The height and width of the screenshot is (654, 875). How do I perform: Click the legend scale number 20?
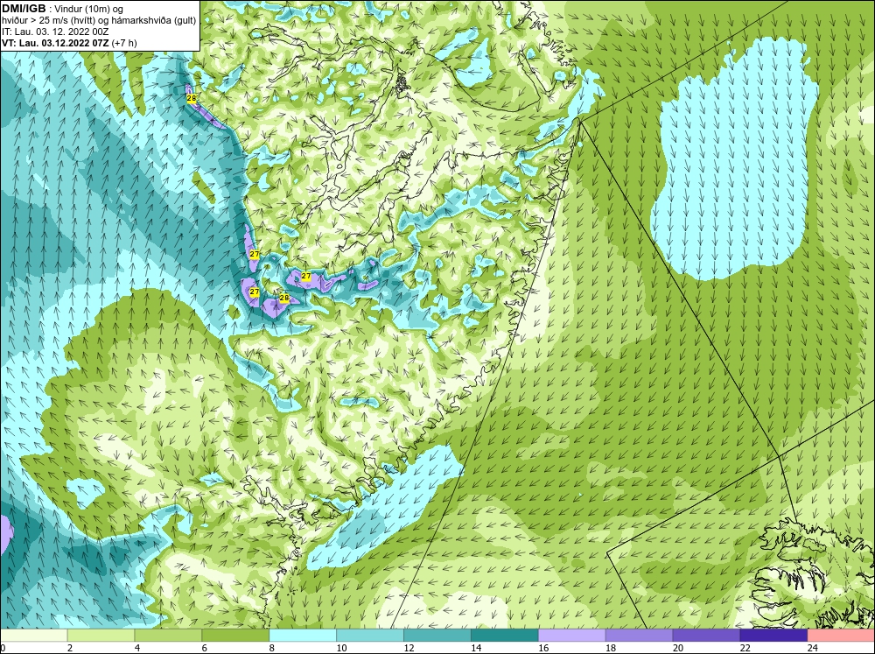(x=678, y=648)
